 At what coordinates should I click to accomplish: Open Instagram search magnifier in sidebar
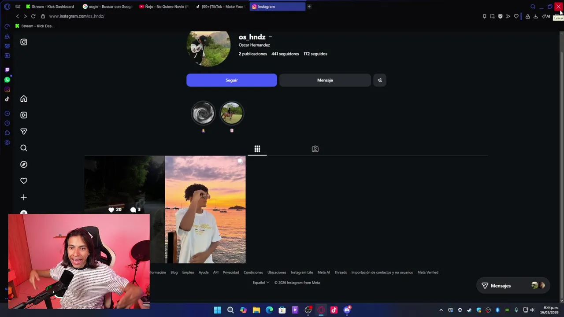pyautogui.click(x=24, y=148)
